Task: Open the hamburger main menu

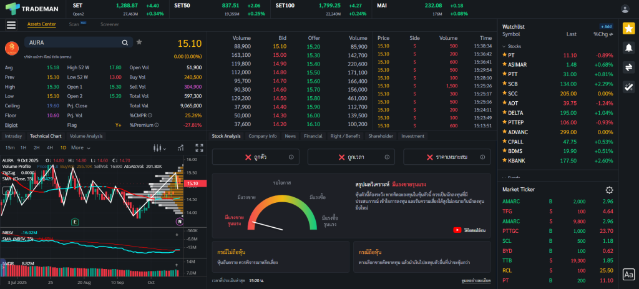Action: [x=11, y=25]
